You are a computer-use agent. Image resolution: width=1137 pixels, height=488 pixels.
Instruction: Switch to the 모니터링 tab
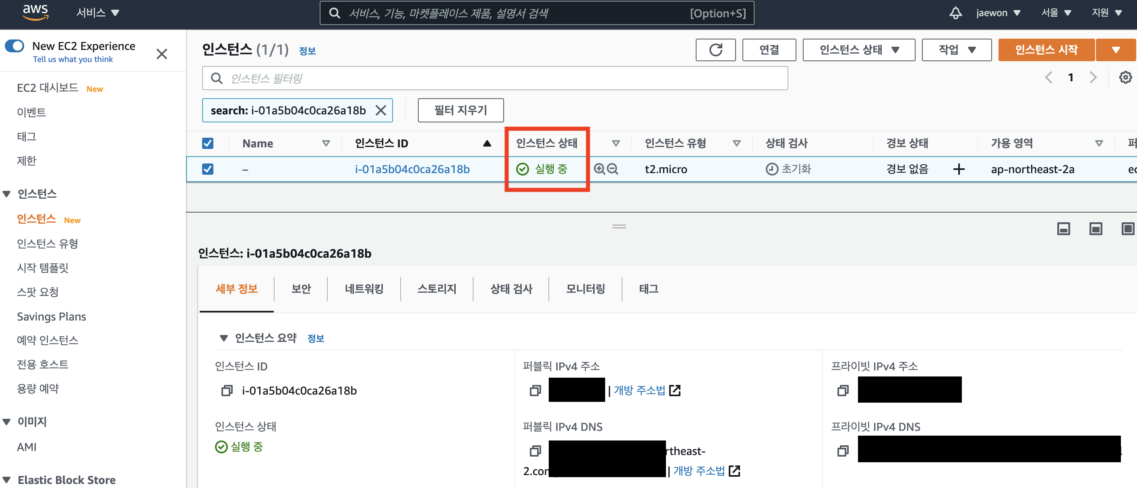[x=585, y=289]
